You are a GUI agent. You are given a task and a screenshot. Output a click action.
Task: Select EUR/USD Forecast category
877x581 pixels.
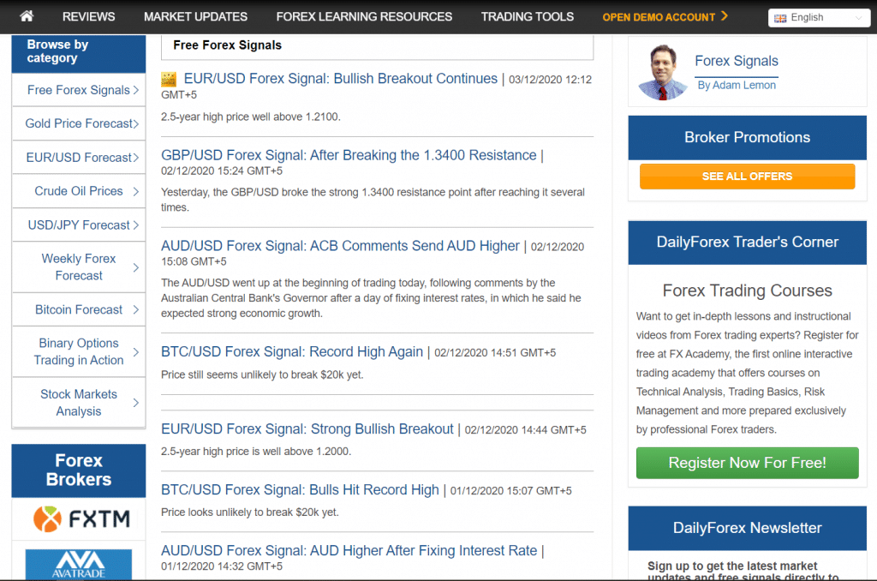click(x=78, y=158)
